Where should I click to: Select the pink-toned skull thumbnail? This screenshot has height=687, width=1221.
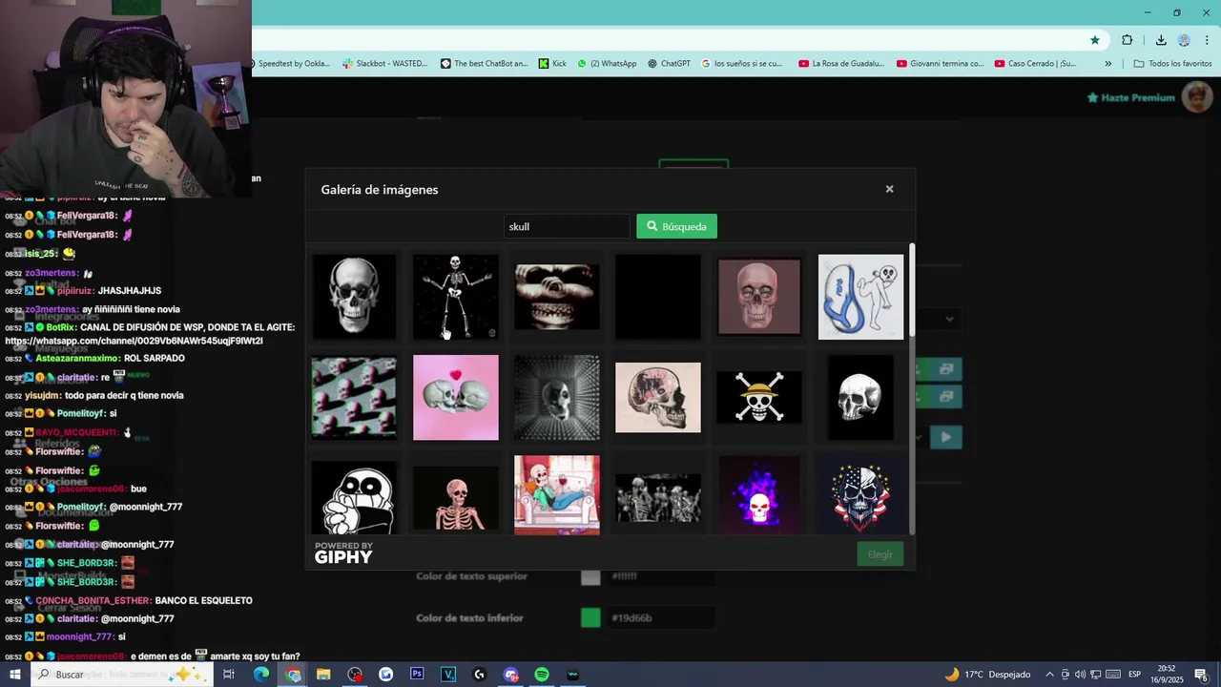click(759, 297)
